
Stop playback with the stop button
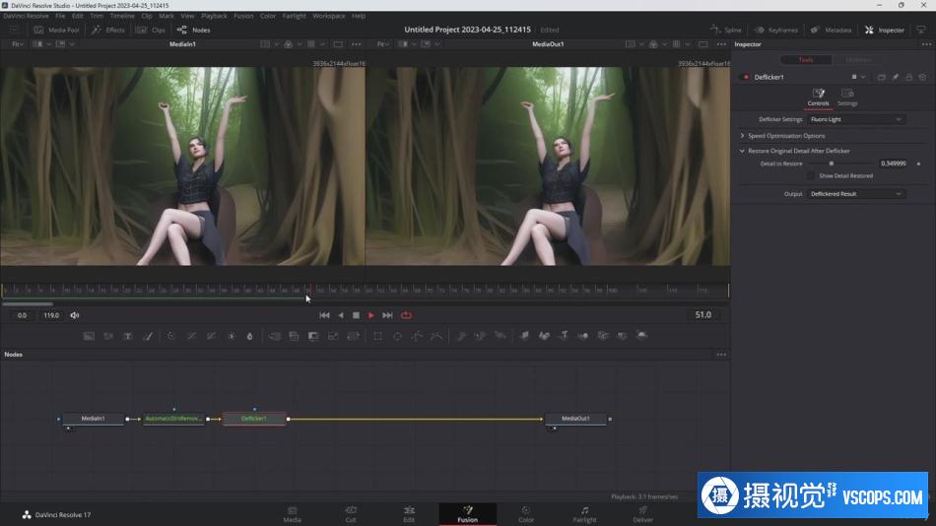356,315
